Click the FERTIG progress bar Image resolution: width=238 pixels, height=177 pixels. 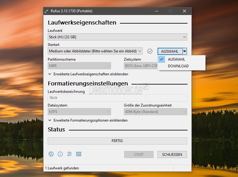(x=117, y=141)
